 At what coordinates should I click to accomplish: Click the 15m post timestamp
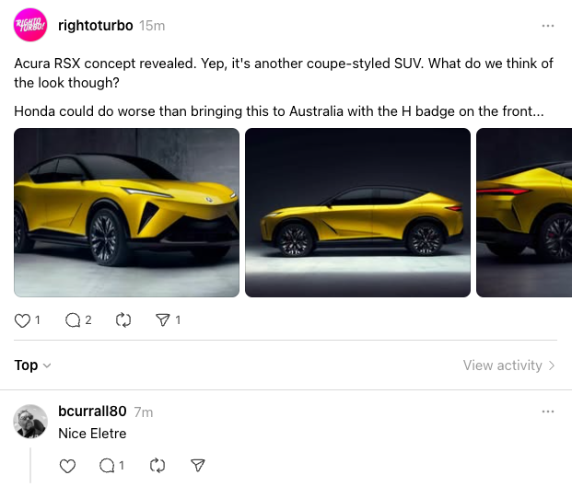coord(152,26)
